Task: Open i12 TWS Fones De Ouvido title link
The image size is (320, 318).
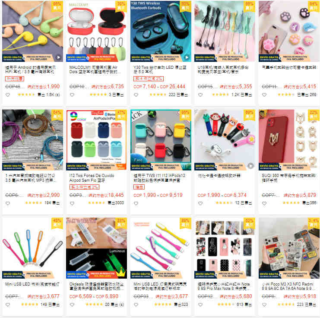Action: point(92,178)
